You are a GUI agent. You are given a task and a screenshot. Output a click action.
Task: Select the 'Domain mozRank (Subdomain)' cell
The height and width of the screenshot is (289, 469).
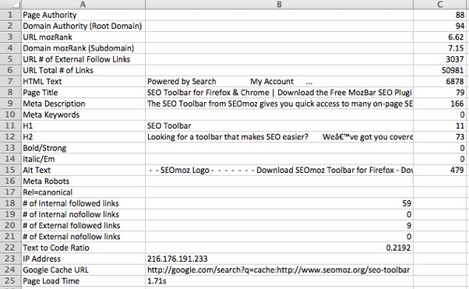(x=83, y=48)
